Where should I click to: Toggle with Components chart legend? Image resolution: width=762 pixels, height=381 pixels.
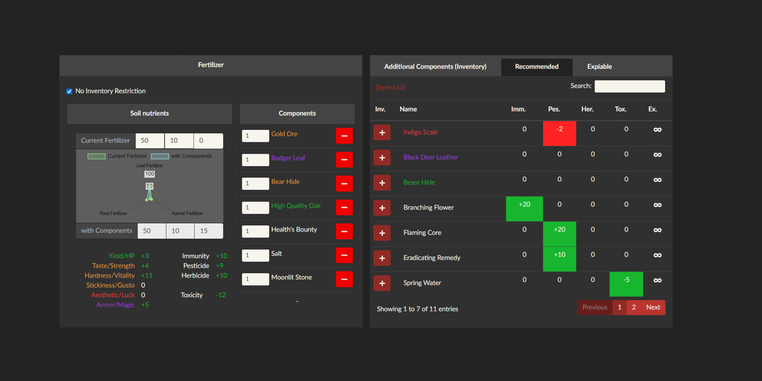tap(182, 156)
